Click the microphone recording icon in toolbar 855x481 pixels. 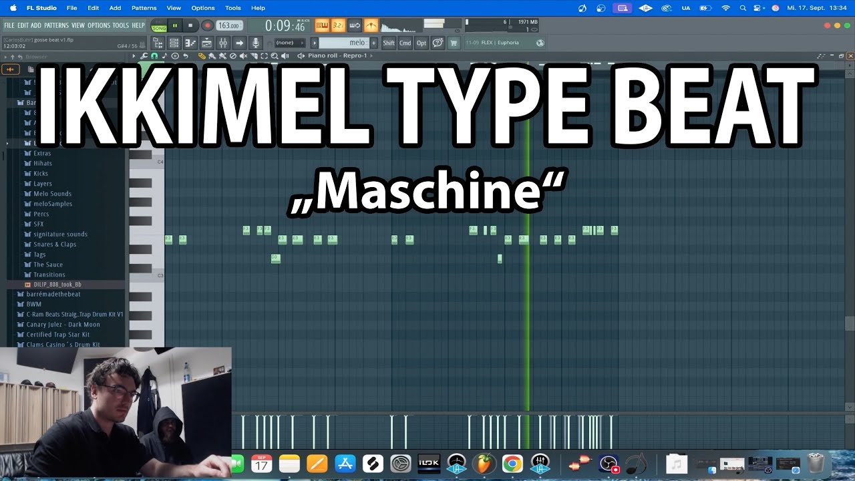pyautogui.click(x=256, y=43)
